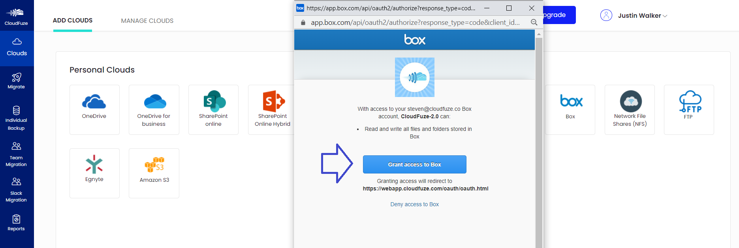The image size is (739, 248).
Task: Click the popup address bar URL
Action: (x=415, y=22)
